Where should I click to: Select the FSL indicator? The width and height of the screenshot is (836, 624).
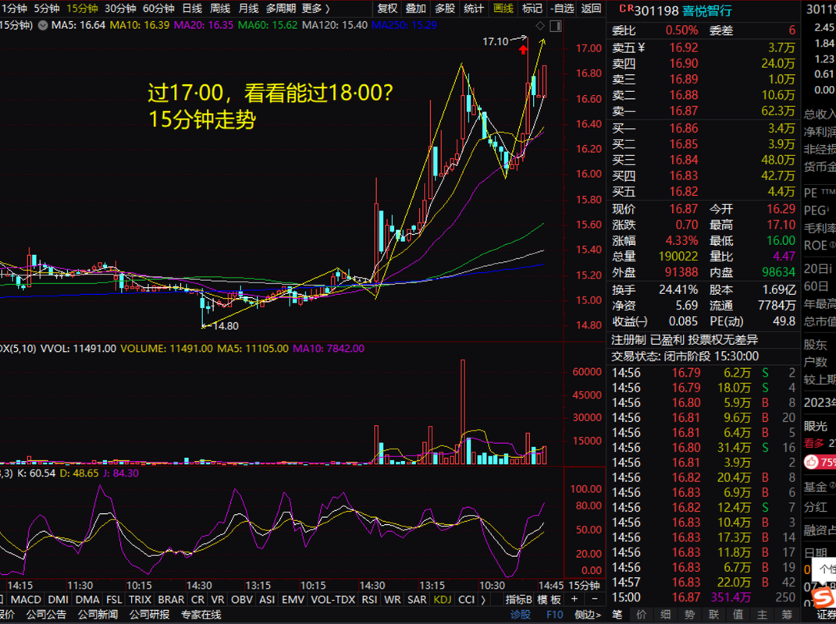114,600
